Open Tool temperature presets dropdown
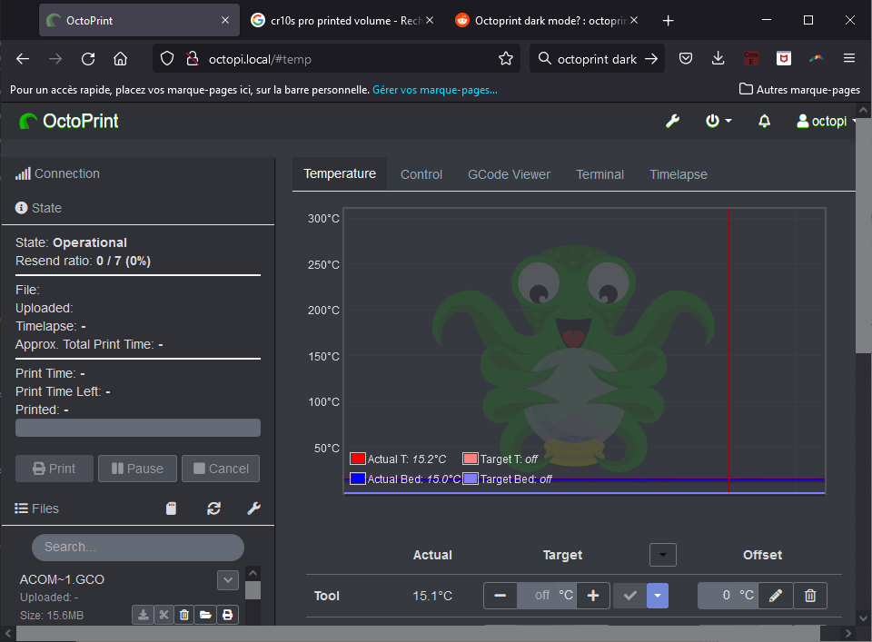Screen dimensions: 872x642 (x=658, y=596)
